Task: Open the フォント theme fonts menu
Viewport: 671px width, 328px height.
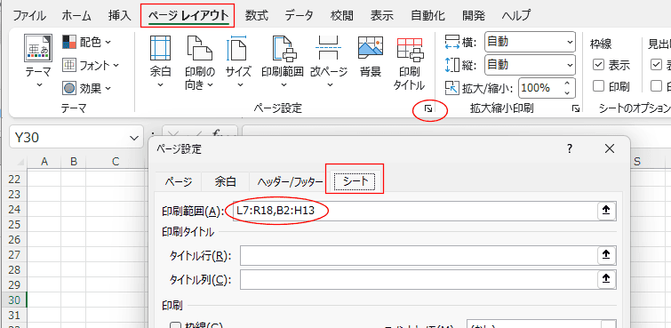Action: click(x=91, y=66)
